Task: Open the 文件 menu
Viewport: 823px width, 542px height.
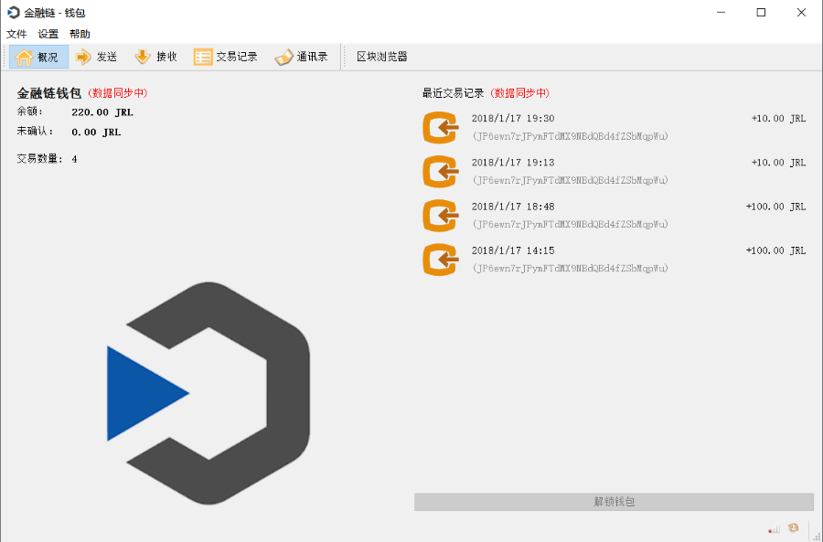Action: coord(16,34)
